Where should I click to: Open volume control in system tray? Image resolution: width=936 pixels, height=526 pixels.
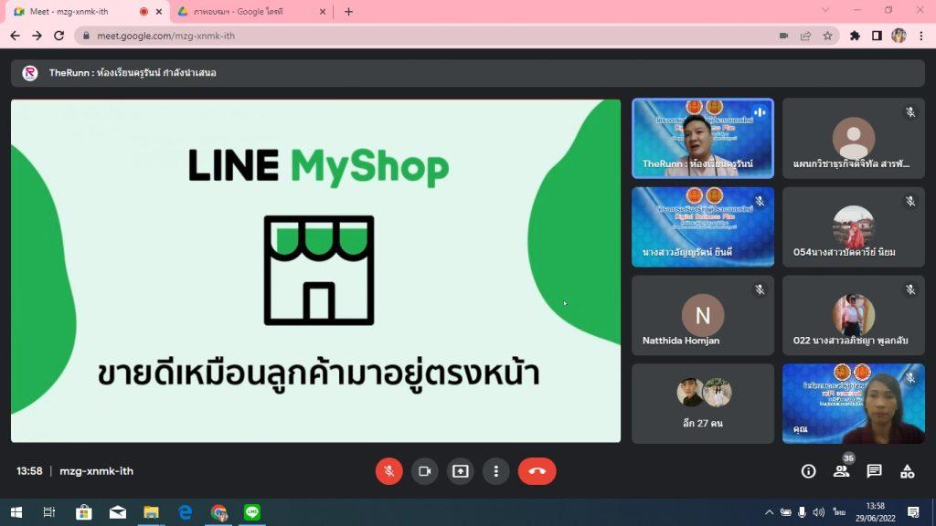click(818, 512)
